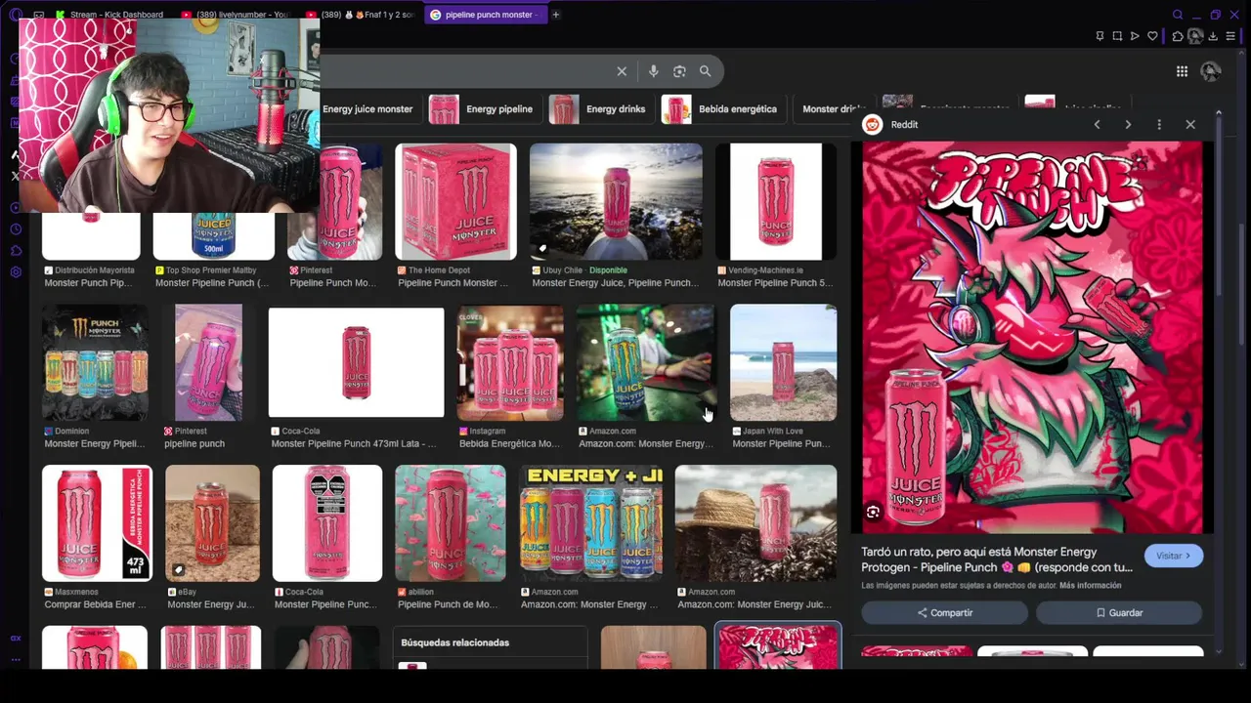Viewport: 1251px width, 703px height.
Task: Clear the Google search box
Action: [622, 71]
